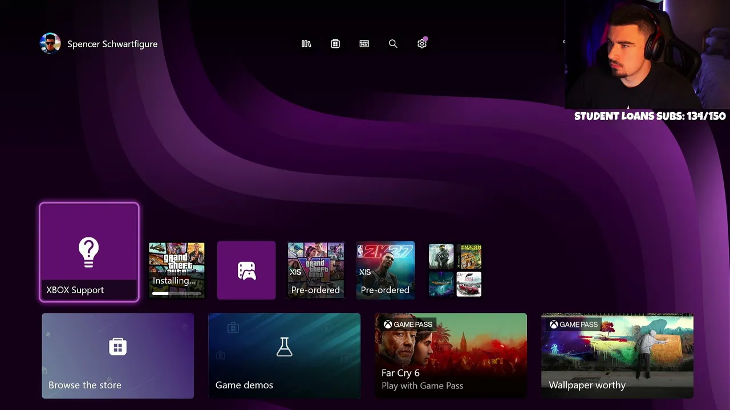Image resolution: width=730 pixels, height=410 pixels.
Task: Open the Wallpaper worthy Game Pass card
Action: (618, 356)
